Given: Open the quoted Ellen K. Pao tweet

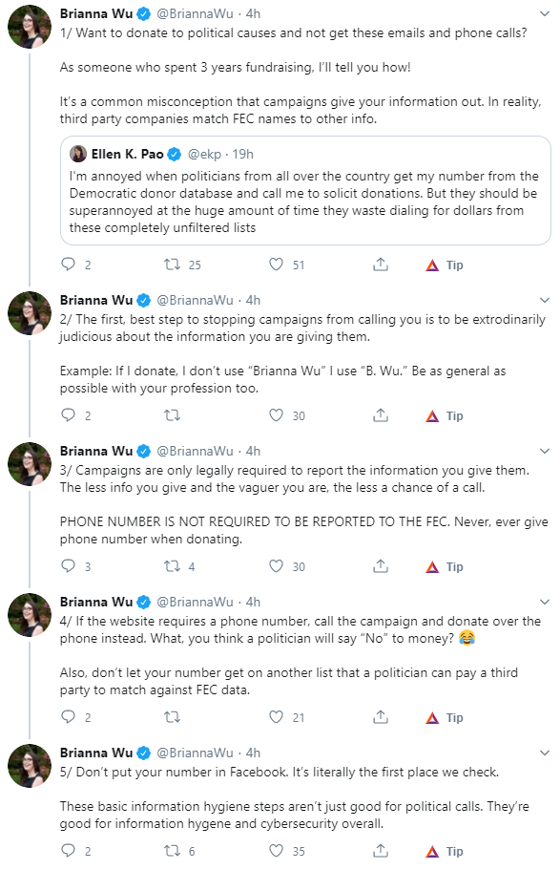Looking at the screenshot, I should tap(305, 190).
